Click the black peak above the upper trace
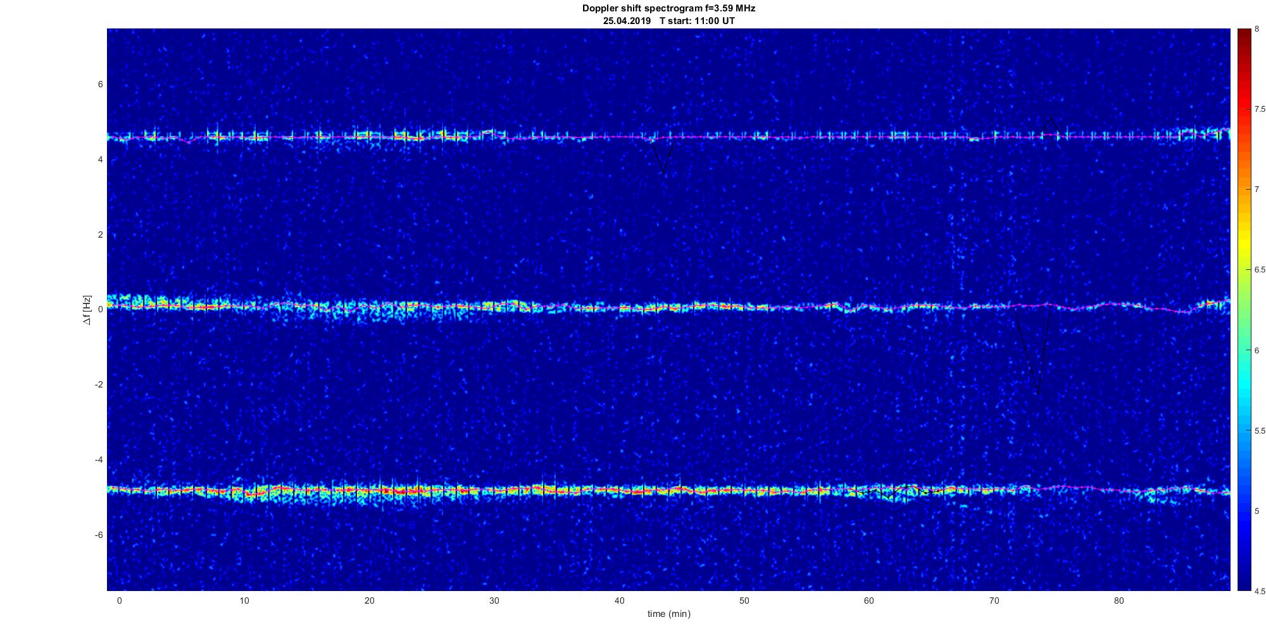The height and width of the screenshot is (634, 1266). [1050, 125]
